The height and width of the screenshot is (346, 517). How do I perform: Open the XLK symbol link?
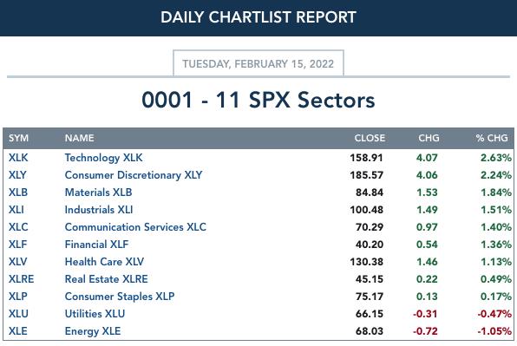[18, 158]
